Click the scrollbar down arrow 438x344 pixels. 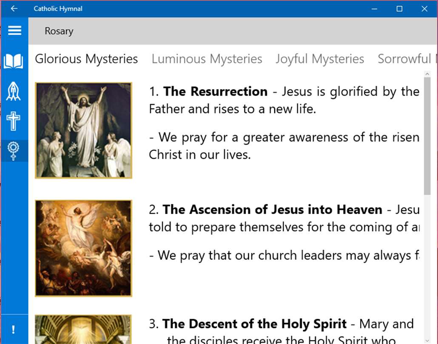pyautogui.click(x=427, y=341)
